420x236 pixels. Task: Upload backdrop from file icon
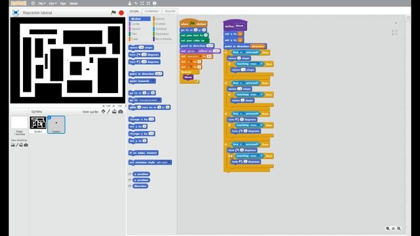tap(21, 145)
